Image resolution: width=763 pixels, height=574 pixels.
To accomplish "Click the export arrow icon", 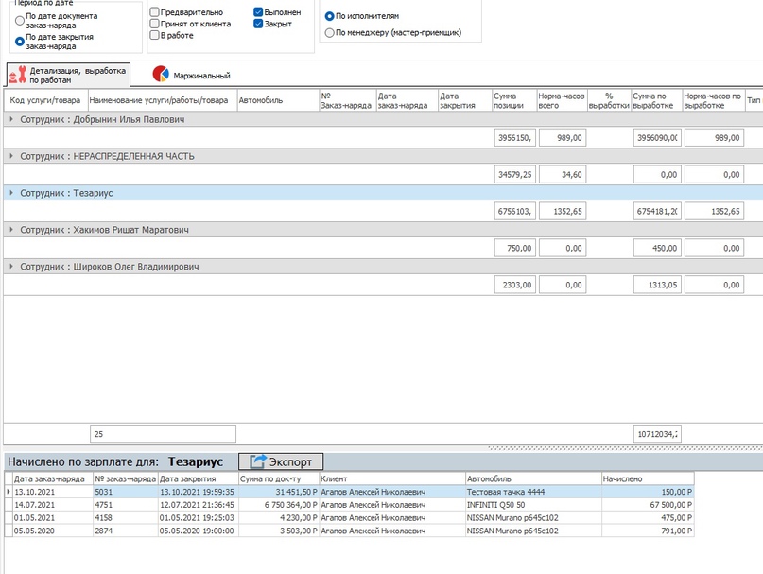I will 257,461.
